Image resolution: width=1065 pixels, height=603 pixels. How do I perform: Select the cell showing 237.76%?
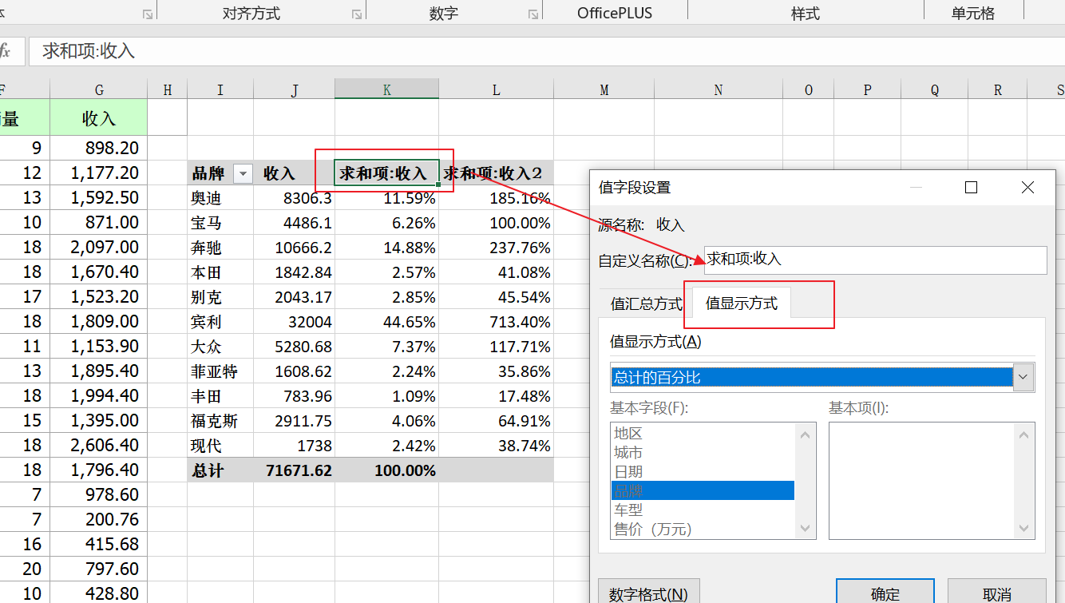[x=496, y=248]
